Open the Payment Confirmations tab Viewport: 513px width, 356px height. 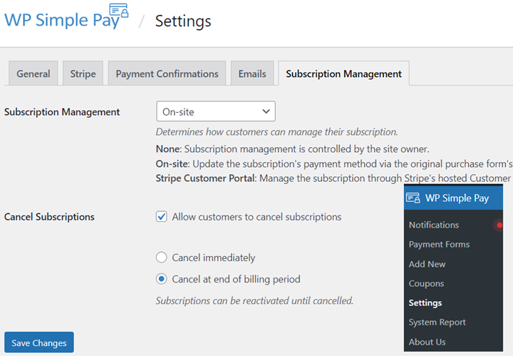pos(167,73)
